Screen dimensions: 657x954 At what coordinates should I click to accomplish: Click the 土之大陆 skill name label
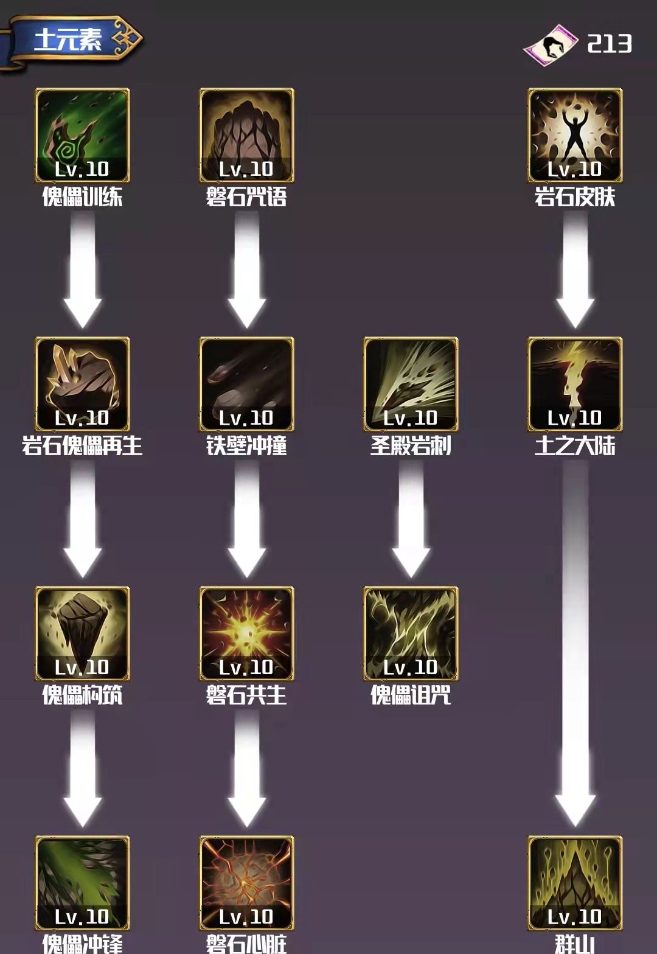tap(575, 446)
